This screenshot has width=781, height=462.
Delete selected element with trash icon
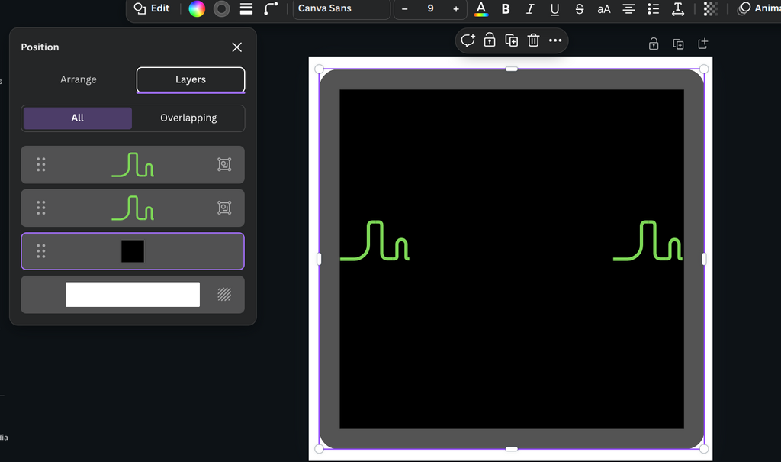(534, 40)
